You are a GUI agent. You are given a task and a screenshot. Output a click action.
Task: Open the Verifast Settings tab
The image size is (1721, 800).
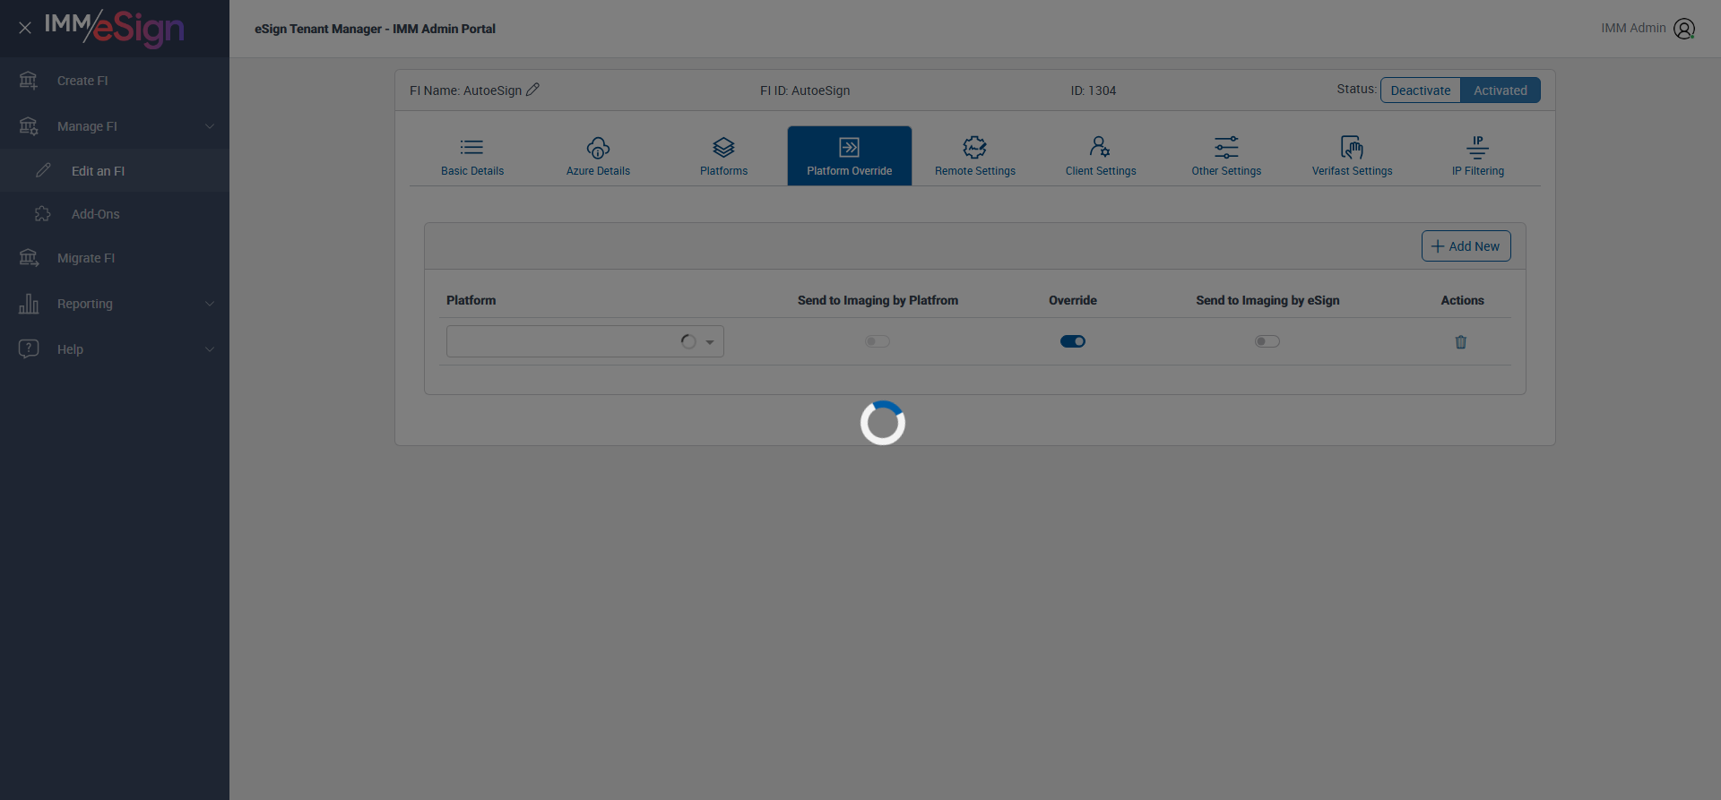tap(1353, 156)
